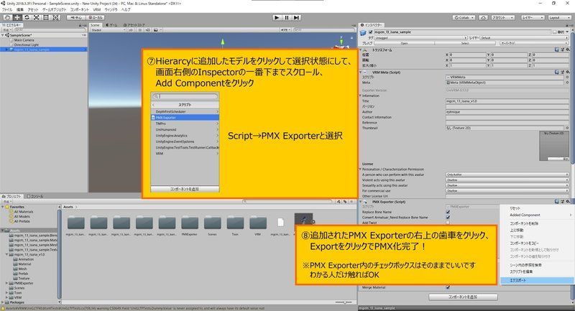Viewport: 575px width, 311px height.
Task: Toggle Replace Bone Name checkbox
Action: pyautogui.click(x=448, y=212)
